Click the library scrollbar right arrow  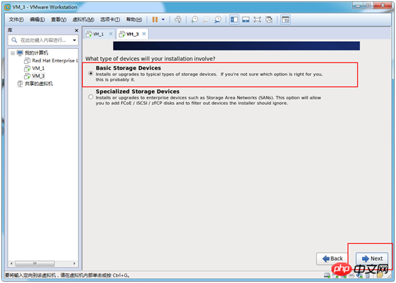point(75,264)
